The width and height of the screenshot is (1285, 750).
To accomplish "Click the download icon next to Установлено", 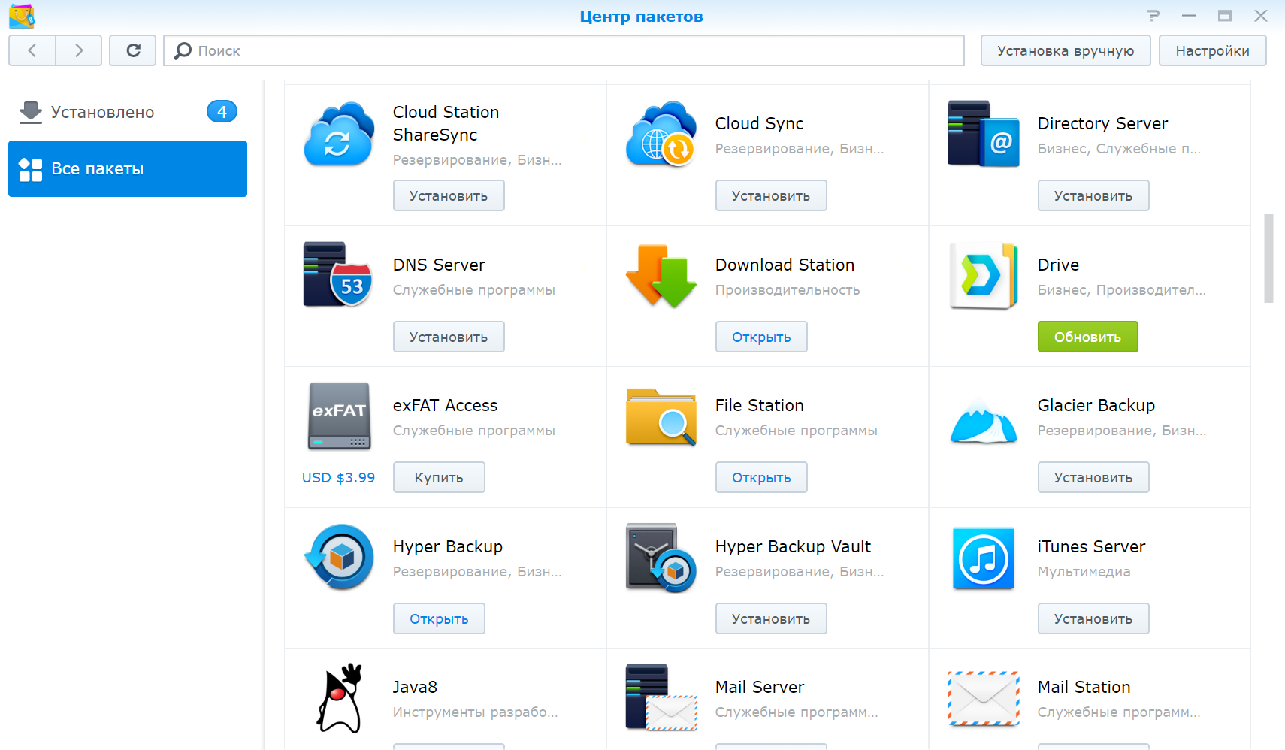I will tap(31, 112).
